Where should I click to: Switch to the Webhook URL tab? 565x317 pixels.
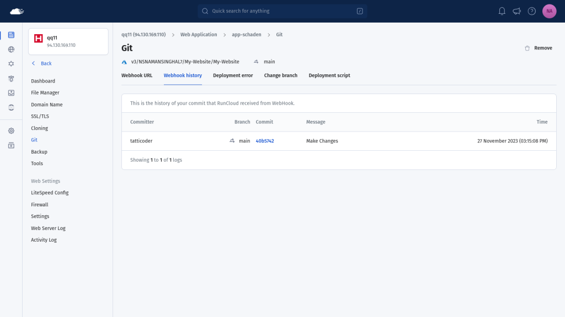tap(137, 75)
